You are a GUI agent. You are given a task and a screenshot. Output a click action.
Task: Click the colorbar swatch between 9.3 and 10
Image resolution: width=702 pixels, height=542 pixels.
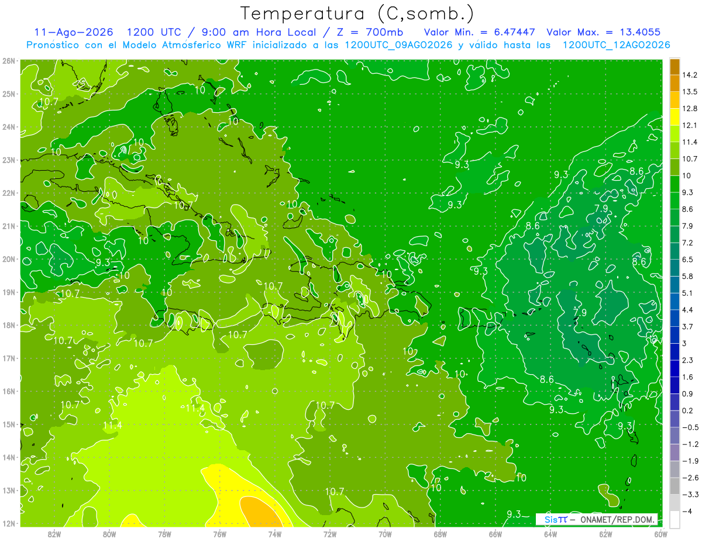(675, 184)
